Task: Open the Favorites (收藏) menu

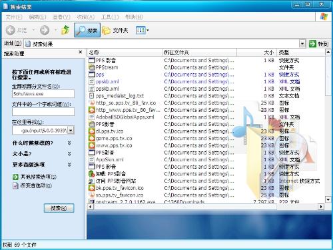Action: tap(86, 17)
